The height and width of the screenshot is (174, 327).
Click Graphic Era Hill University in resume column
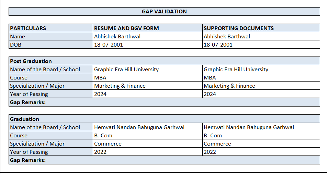point(148,70)
